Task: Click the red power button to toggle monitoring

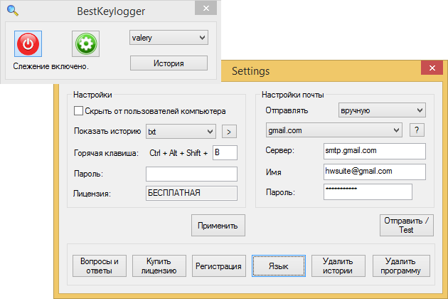Action: [28, 43]
